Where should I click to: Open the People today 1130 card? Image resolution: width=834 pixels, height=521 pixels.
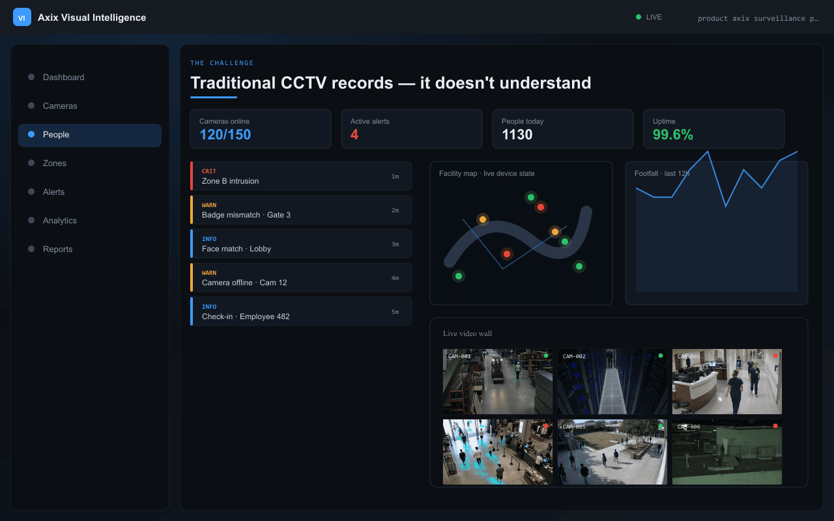pos(563,129)
